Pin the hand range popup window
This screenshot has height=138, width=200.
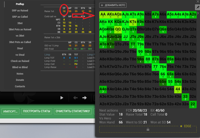[x=198, y=7]
